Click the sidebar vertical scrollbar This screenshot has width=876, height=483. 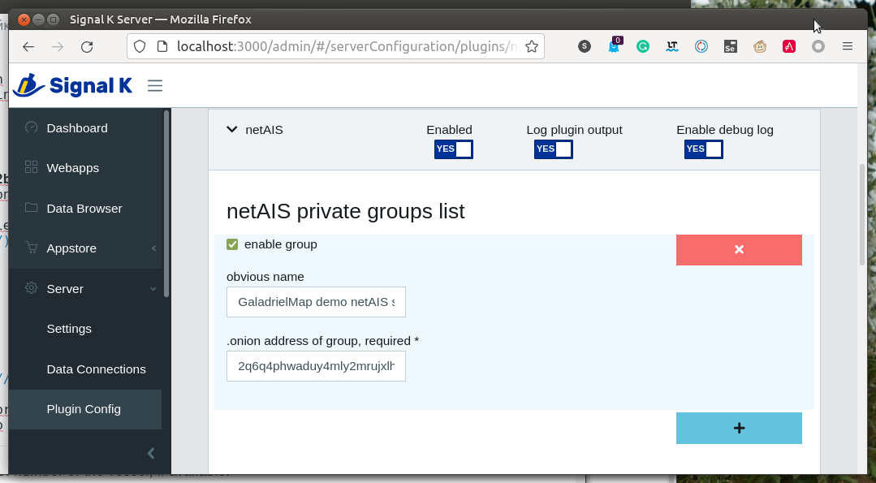point(166,204)
